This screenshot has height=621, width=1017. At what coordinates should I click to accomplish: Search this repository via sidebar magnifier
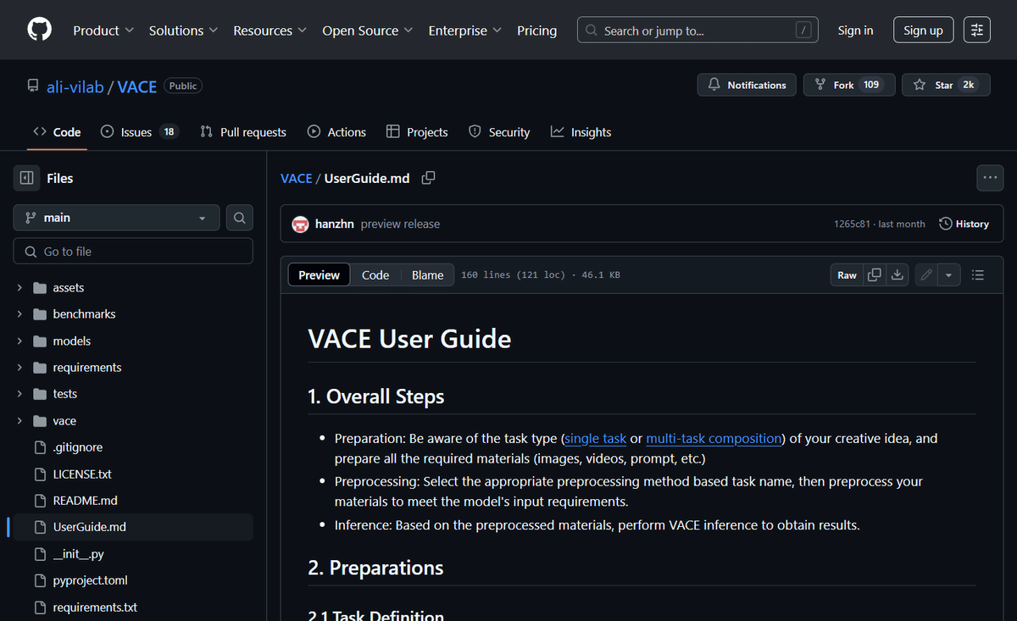(x=239, y=217)
